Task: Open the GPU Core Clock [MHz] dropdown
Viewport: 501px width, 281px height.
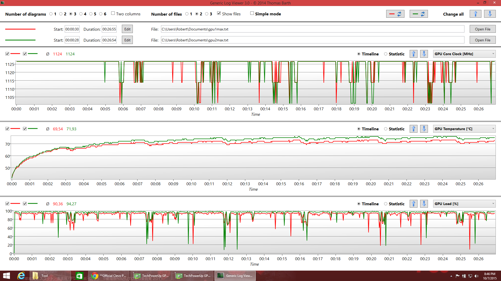Action: [464, 54]
